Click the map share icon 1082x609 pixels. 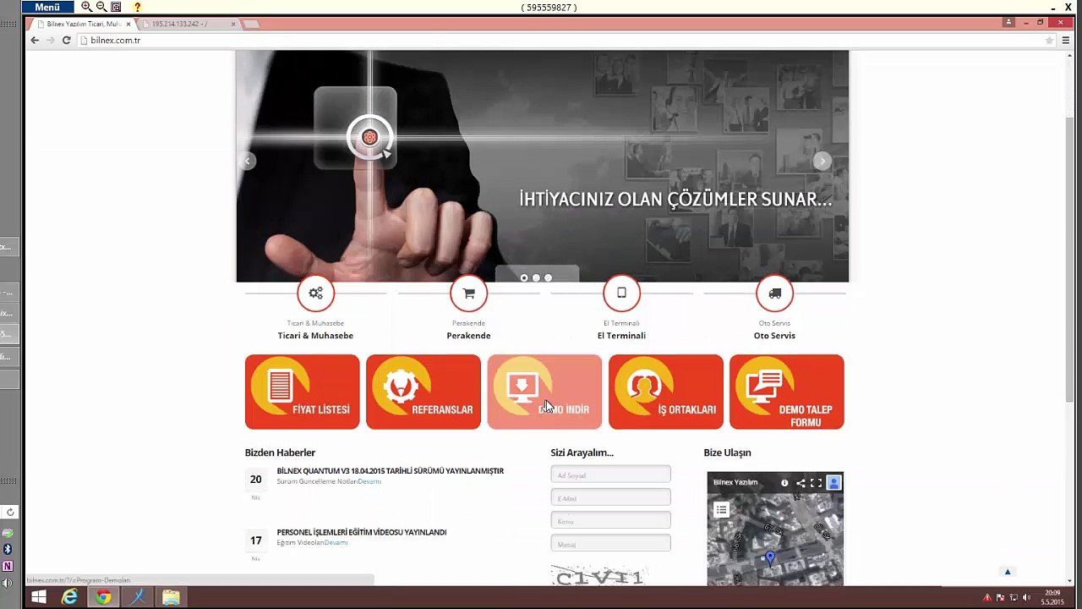(x=801, y=483)
